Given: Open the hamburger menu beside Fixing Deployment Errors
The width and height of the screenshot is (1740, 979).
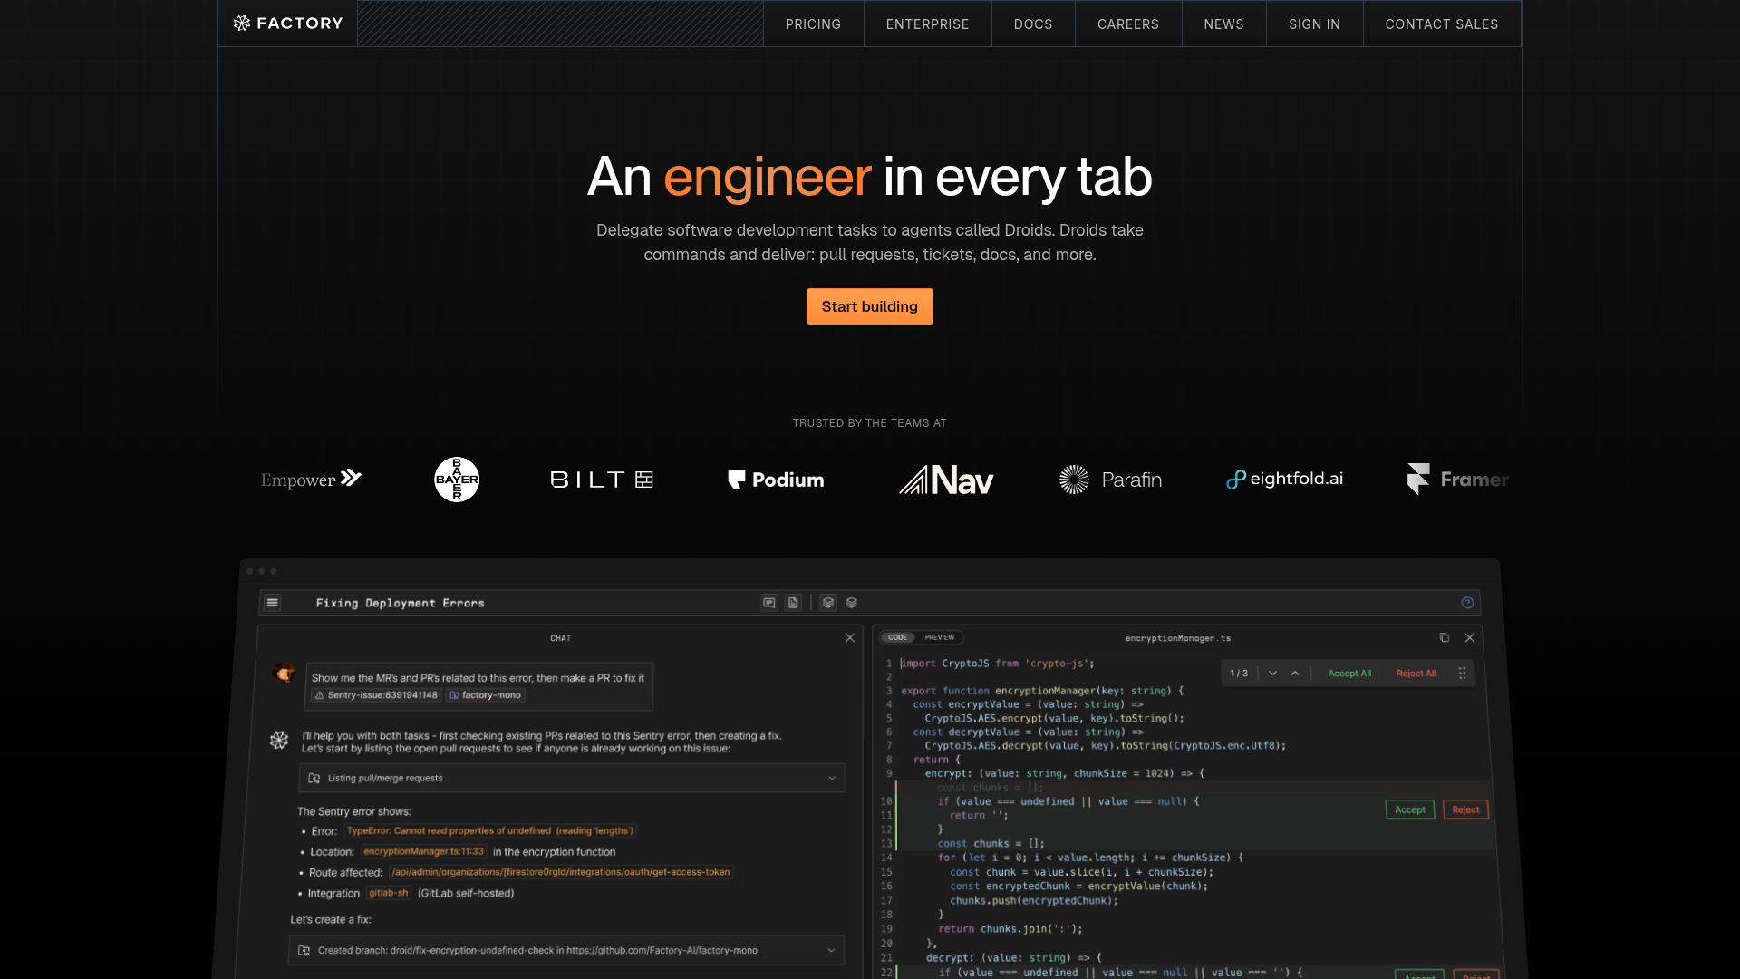Looking at the screenshot, I should coord(273,603).
